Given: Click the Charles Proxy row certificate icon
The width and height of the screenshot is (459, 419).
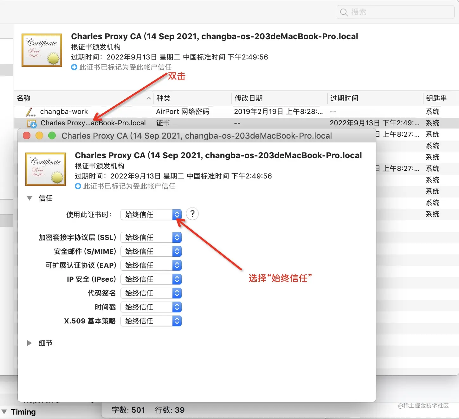Looking at the screenshot, I should click(32, 123).
